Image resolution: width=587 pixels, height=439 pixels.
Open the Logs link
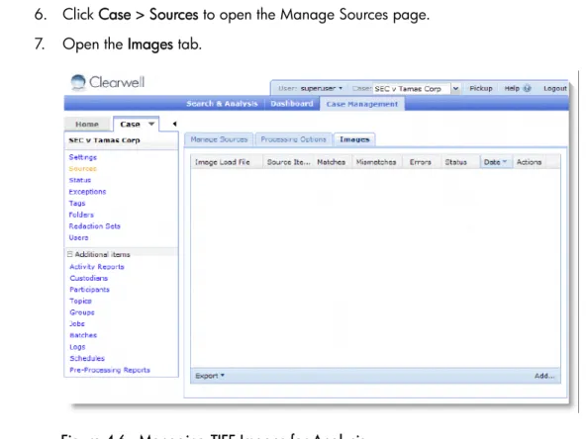point(77,347)
